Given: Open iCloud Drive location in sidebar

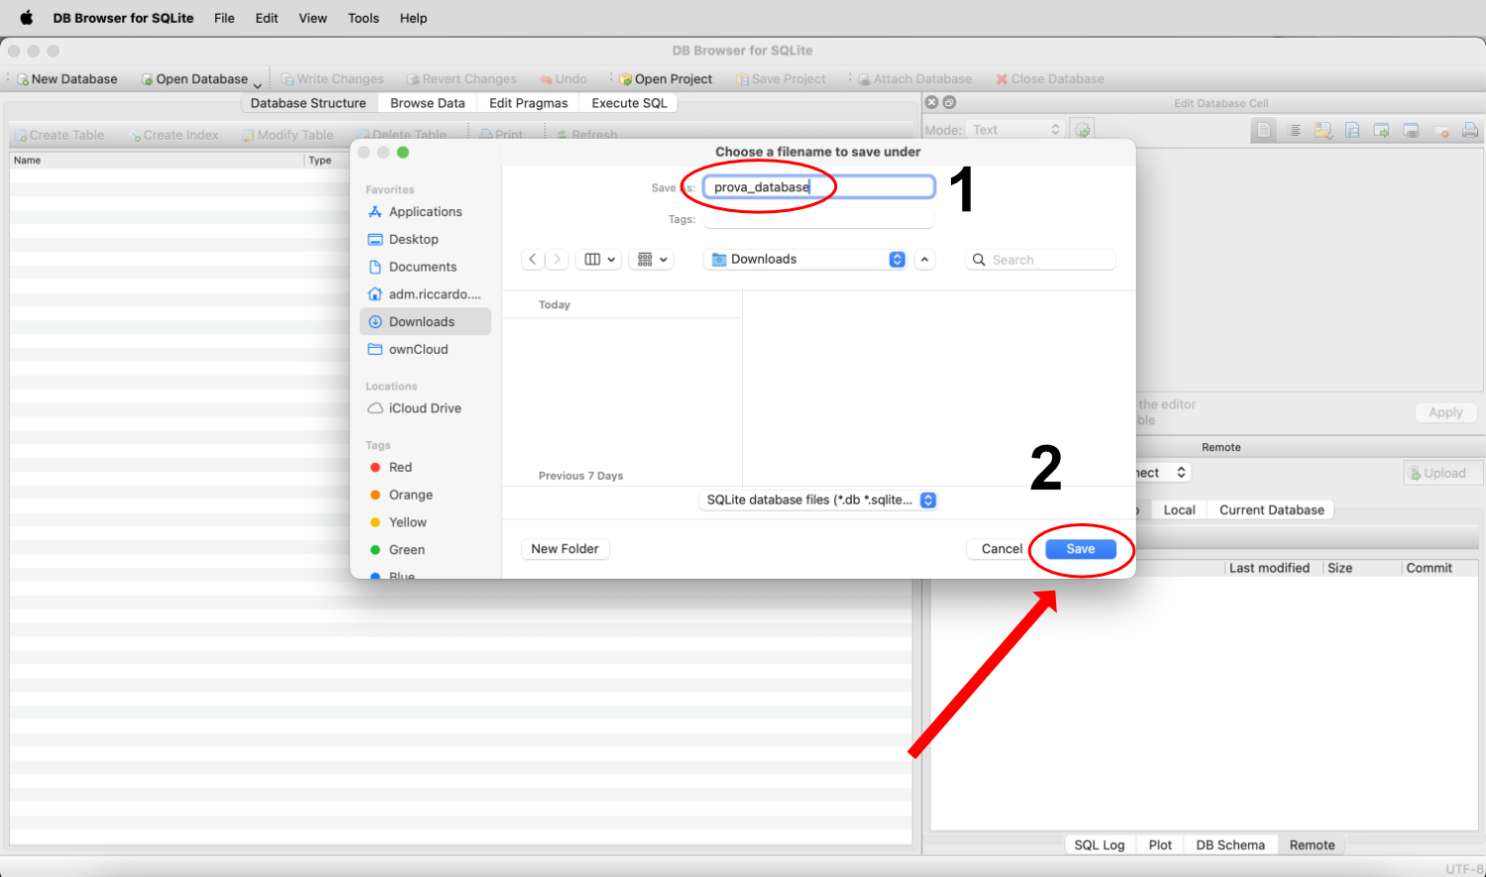Looking at the screenshot, I should 424,408.
